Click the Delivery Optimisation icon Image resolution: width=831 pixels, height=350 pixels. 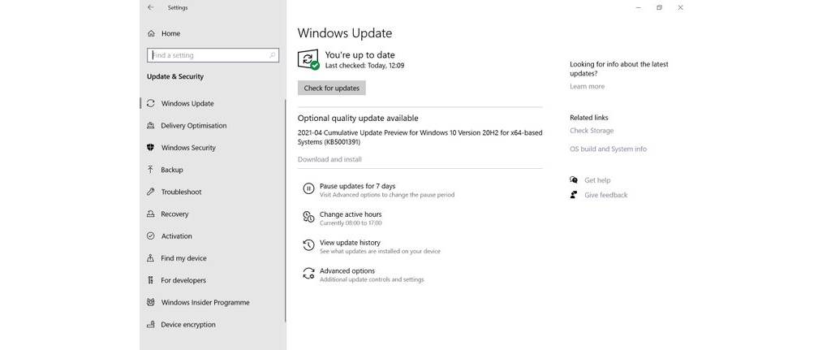coord(150,126)
